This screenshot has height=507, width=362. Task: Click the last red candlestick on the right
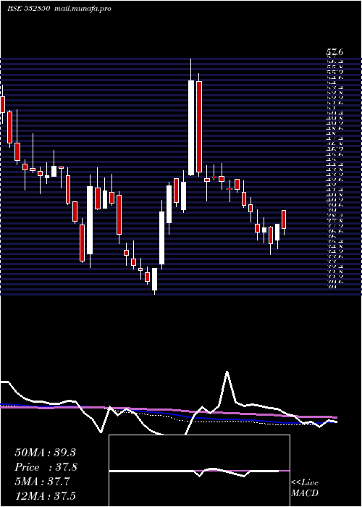284,219
